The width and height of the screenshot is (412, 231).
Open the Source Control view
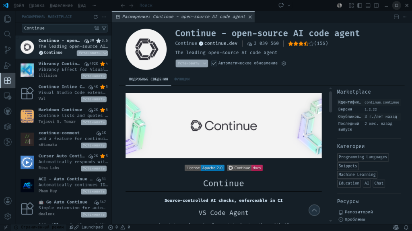(8, 49)
